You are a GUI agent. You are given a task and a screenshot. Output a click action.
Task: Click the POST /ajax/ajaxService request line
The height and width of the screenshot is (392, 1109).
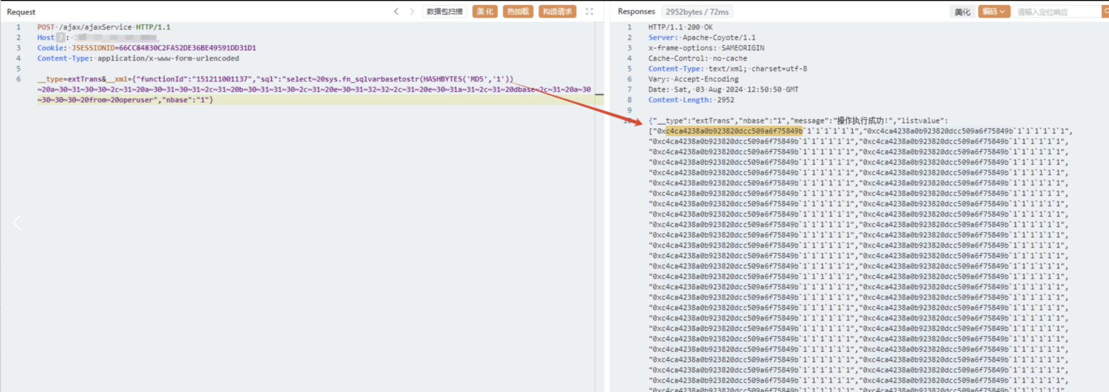[104, 27]
